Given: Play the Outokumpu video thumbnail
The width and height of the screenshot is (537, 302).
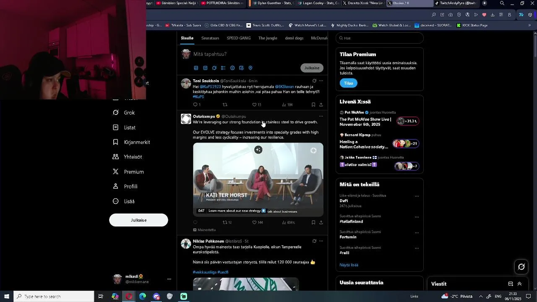Looking at the screenshot, I should pos(258,180).
